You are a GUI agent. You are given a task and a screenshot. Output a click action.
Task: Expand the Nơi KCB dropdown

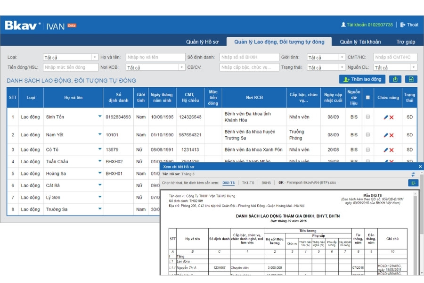155,67
